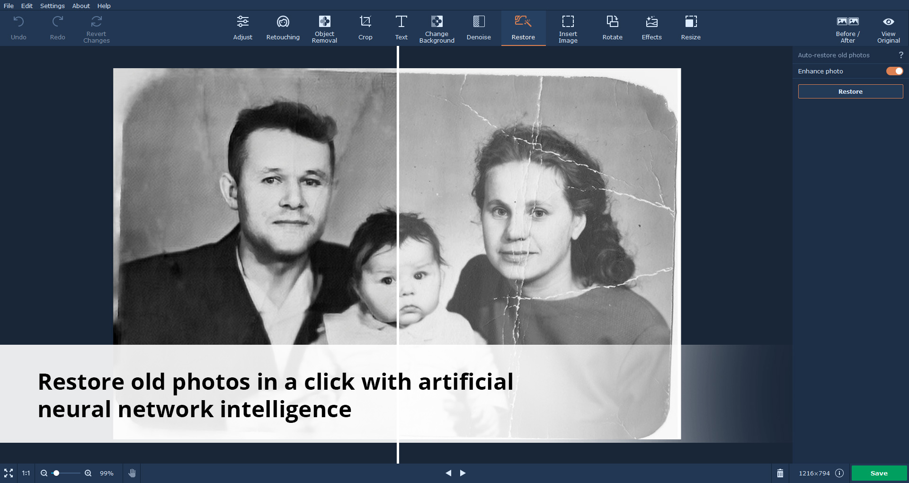
Task: Click View Original eye icon
Action: pyautogui.click(x=888, y=22)
